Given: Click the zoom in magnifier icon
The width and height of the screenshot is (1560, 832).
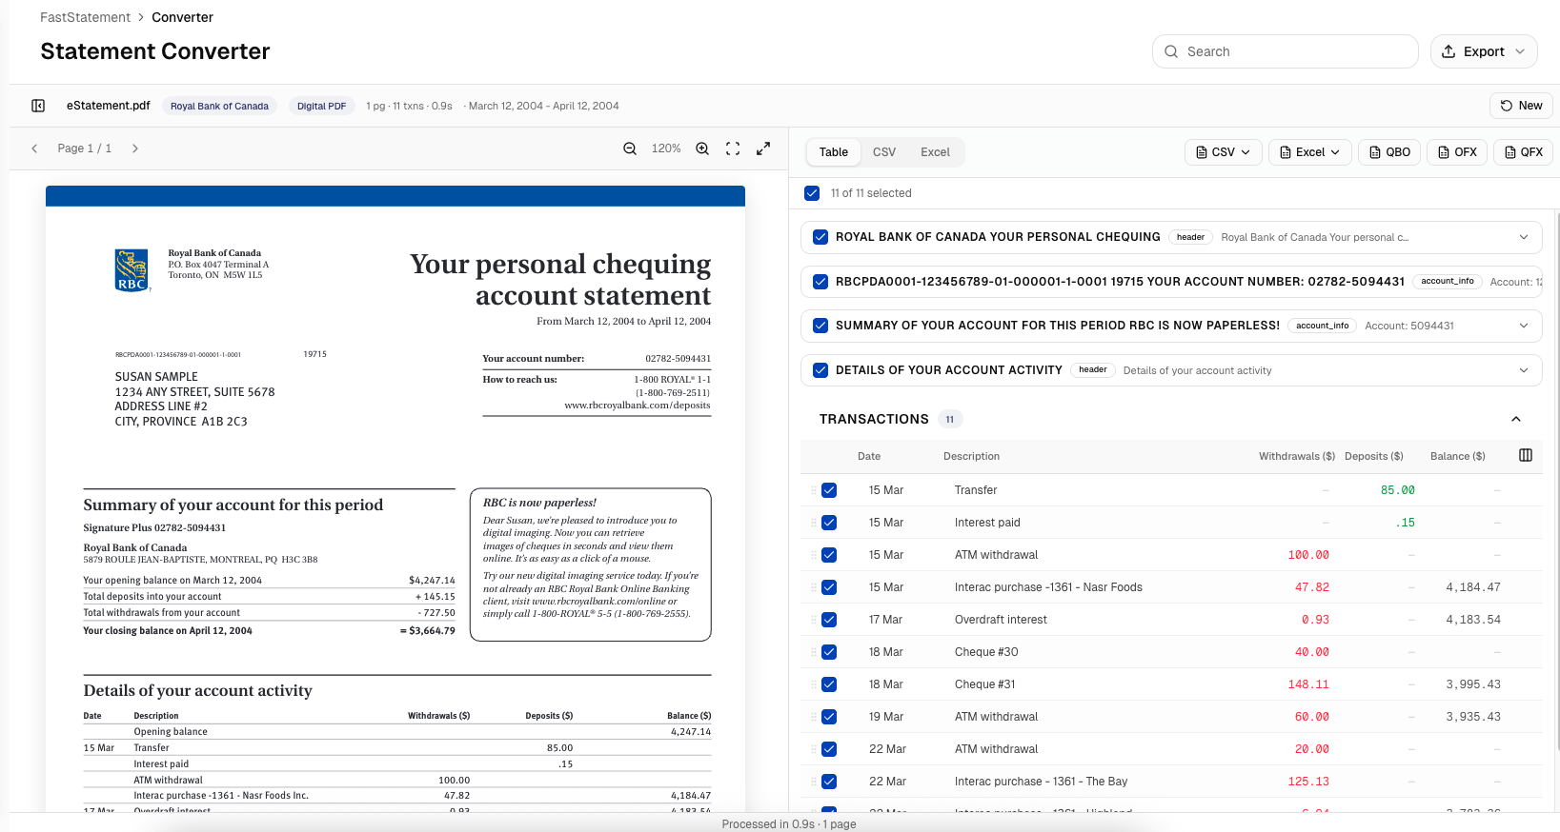Looking at the screenshot, I should [x=702, y=149].
